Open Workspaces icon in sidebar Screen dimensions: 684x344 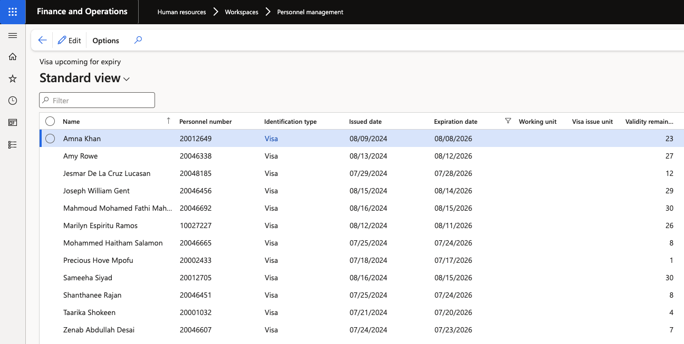point(13,122)
